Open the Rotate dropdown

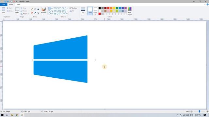point(24,14)
